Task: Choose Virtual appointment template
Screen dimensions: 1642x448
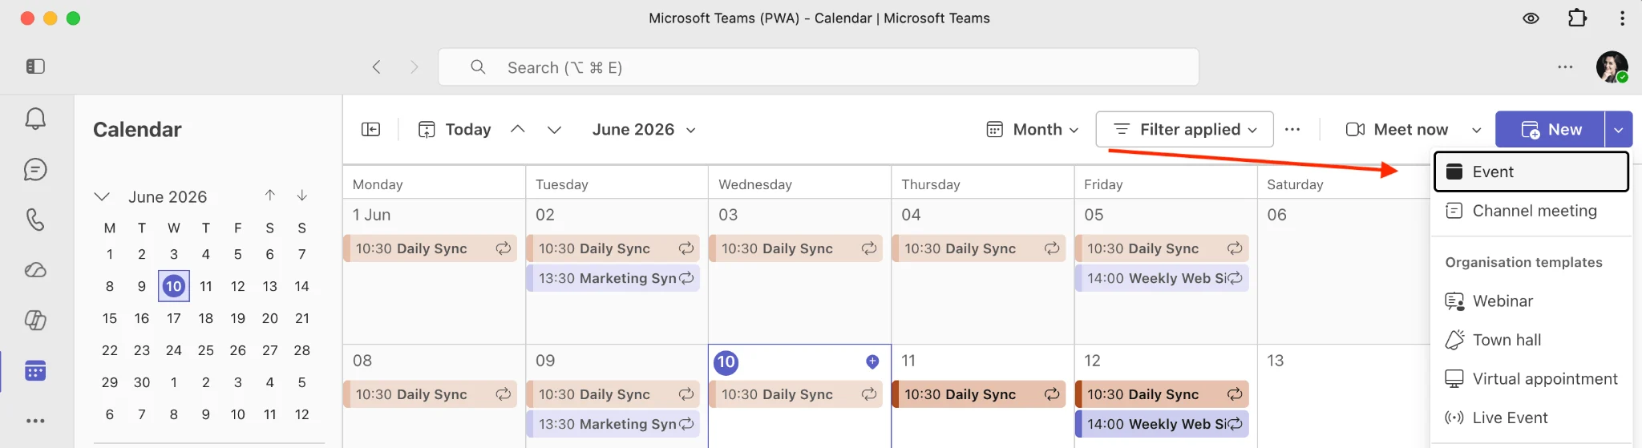Action: [x=1531, y=379]
